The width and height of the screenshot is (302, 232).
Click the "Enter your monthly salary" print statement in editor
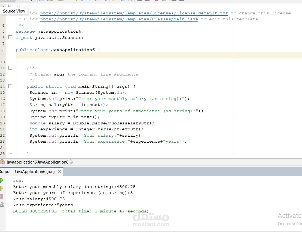[x=109, y=99]
